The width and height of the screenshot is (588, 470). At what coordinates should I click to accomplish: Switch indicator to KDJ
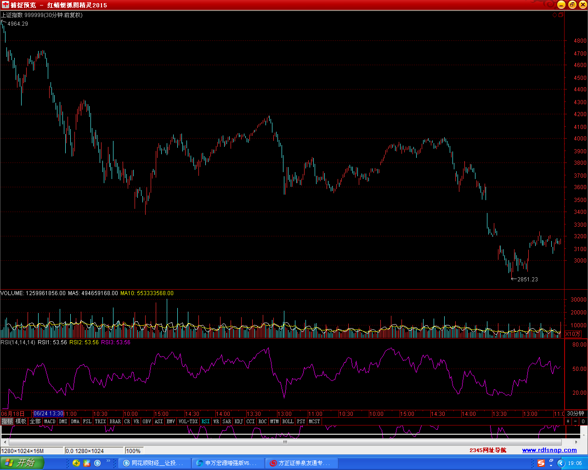click(239, 421)
